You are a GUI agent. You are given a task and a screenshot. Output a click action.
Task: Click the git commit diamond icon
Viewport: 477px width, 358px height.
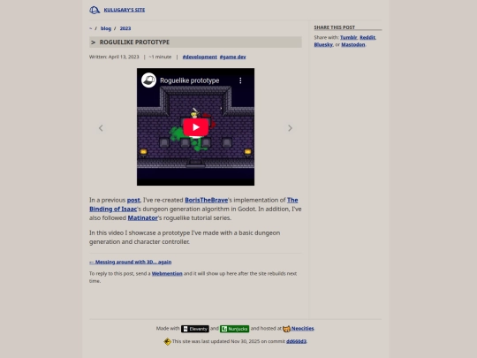click(167, 341)
